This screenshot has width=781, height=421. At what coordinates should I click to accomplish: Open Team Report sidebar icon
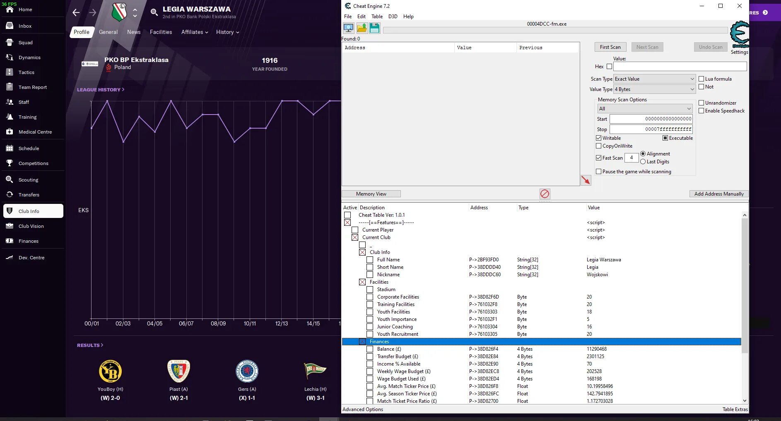[x=10, y=87]
